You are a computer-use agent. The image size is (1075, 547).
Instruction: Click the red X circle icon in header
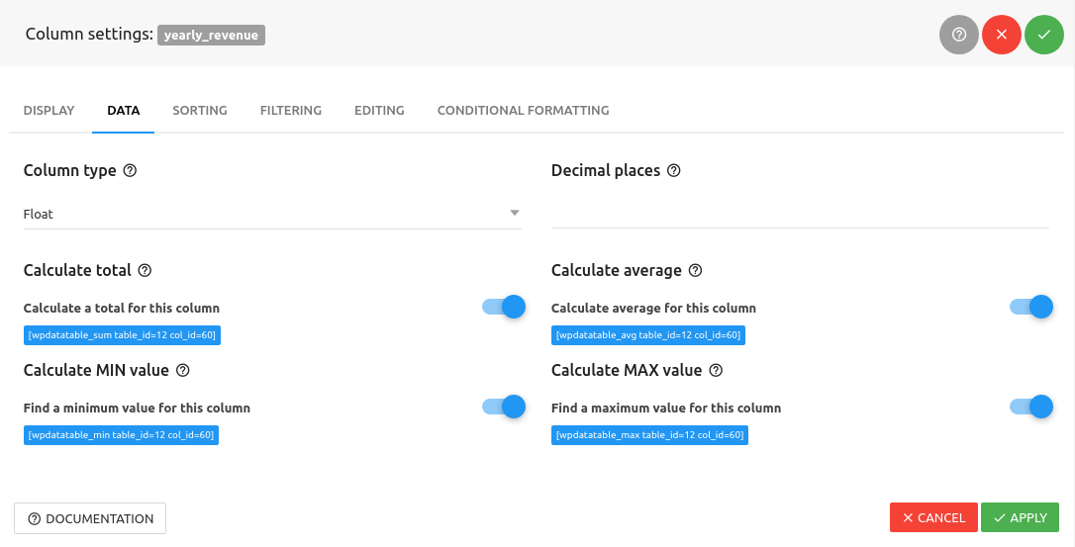1001,35
